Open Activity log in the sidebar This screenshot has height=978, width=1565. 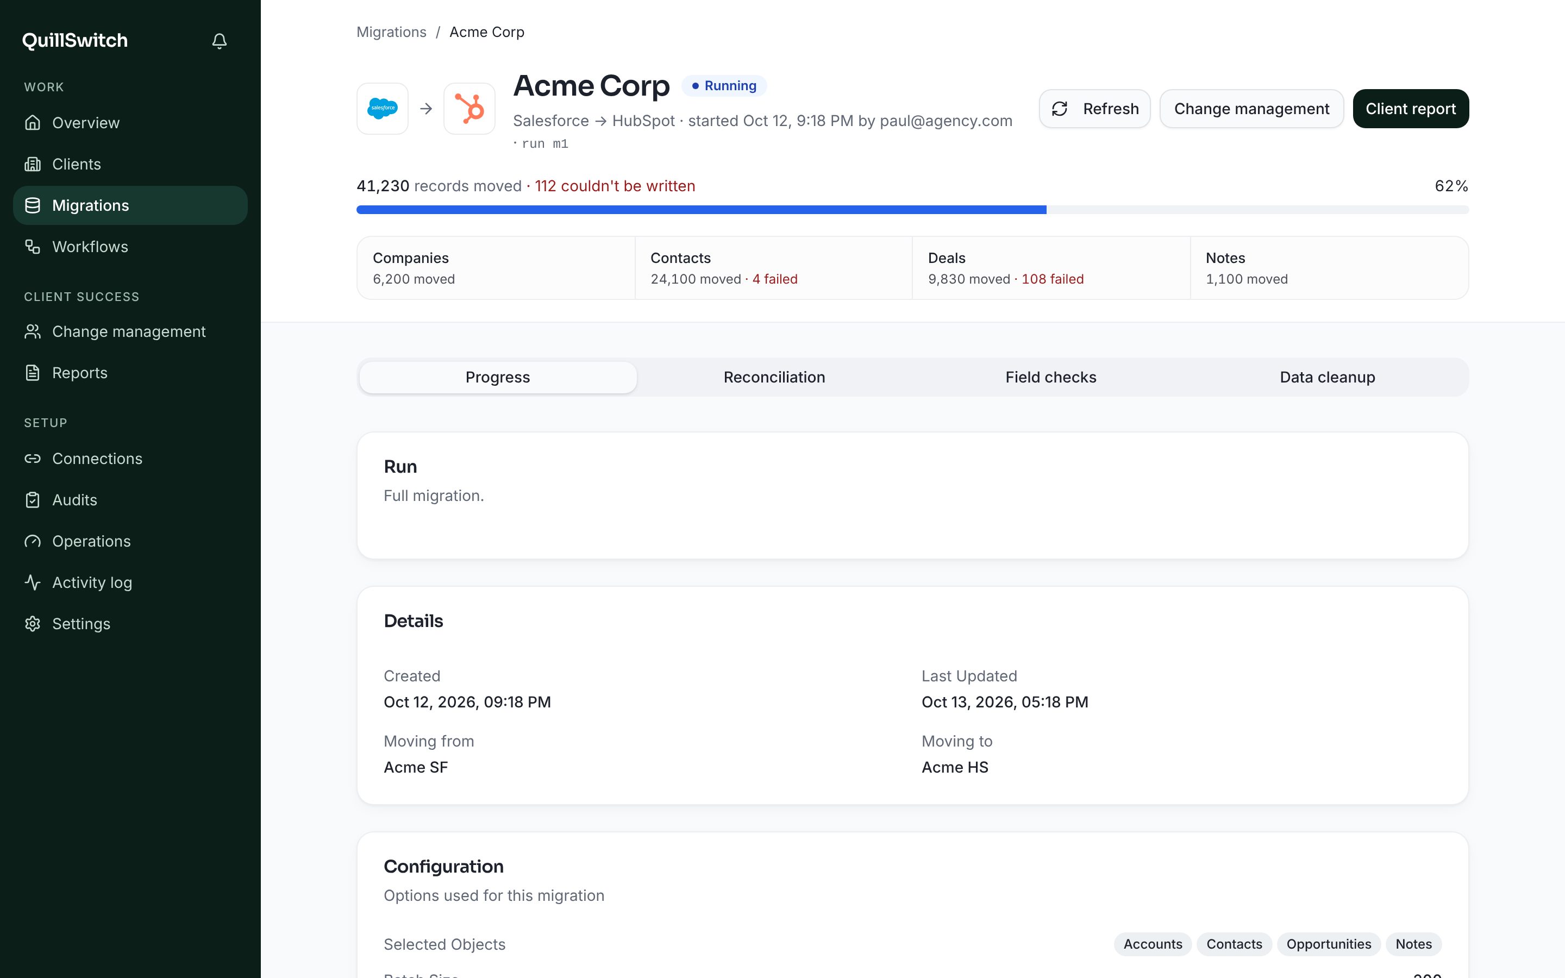(x=130, y=583)
